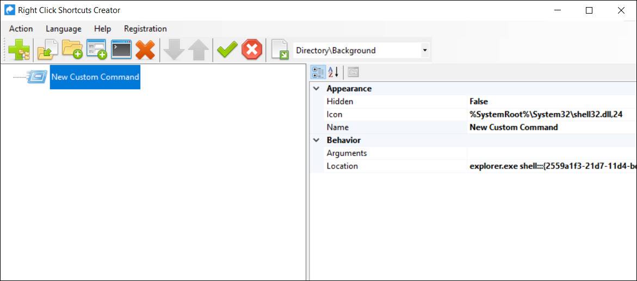Screen dimensions: 637x281
Task: Click the greyed Property Pages icon
Action: (353, 73)
